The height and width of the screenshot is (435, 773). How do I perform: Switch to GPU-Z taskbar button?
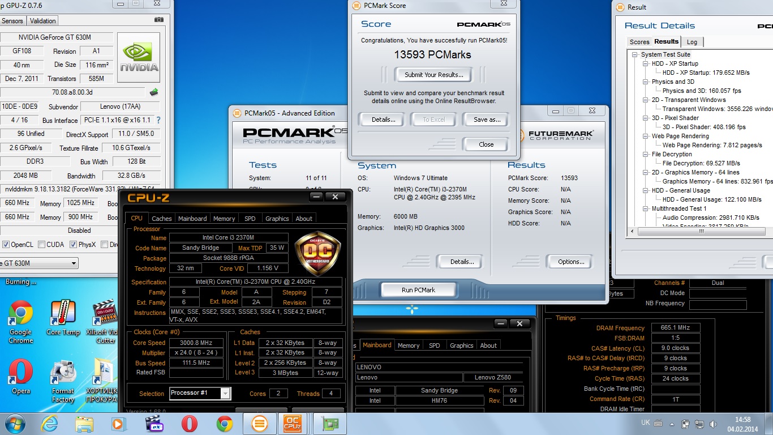point(330,424)
